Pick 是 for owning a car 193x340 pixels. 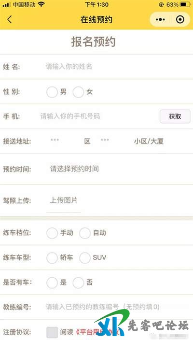coord(52,283)
